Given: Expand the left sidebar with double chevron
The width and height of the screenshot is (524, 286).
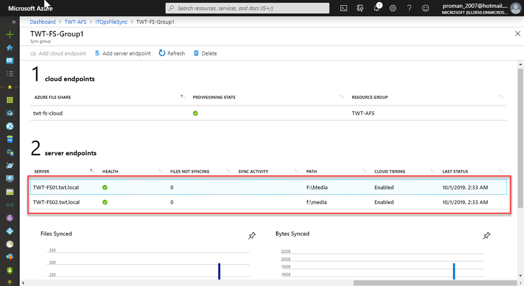Looking at the screenshot, I should tap(14, 22).
